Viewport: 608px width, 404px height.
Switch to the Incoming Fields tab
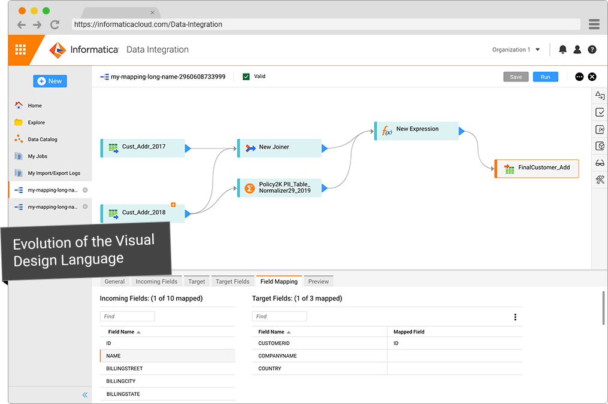(x=156, y=281)
